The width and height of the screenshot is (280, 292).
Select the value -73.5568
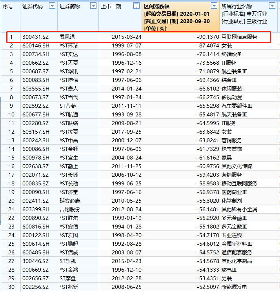[x=208, y=63]
